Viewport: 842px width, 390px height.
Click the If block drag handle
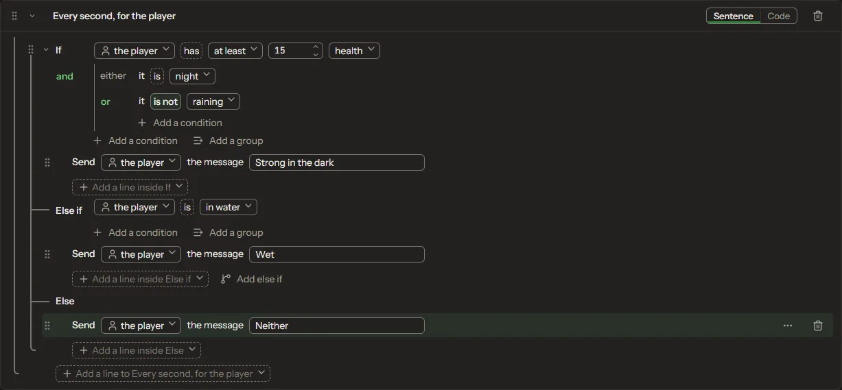tap(31, 50)
